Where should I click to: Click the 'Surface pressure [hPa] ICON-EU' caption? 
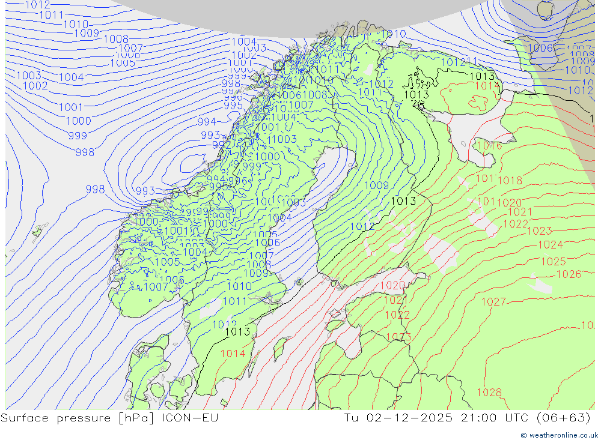(x=109, y=418)
